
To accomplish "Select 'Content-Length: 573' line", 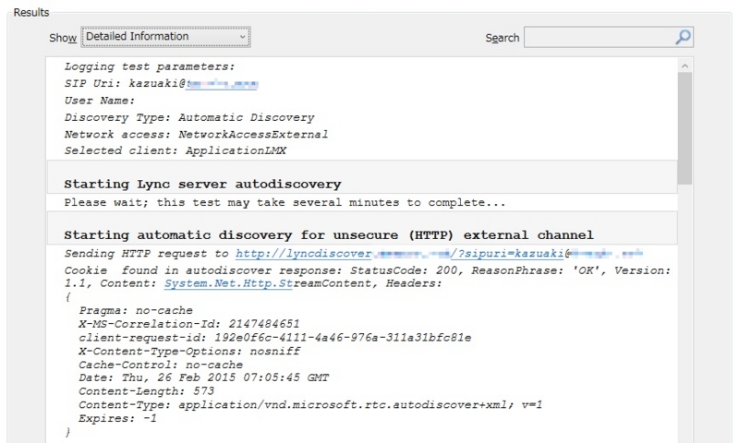I will coord(147,391).
